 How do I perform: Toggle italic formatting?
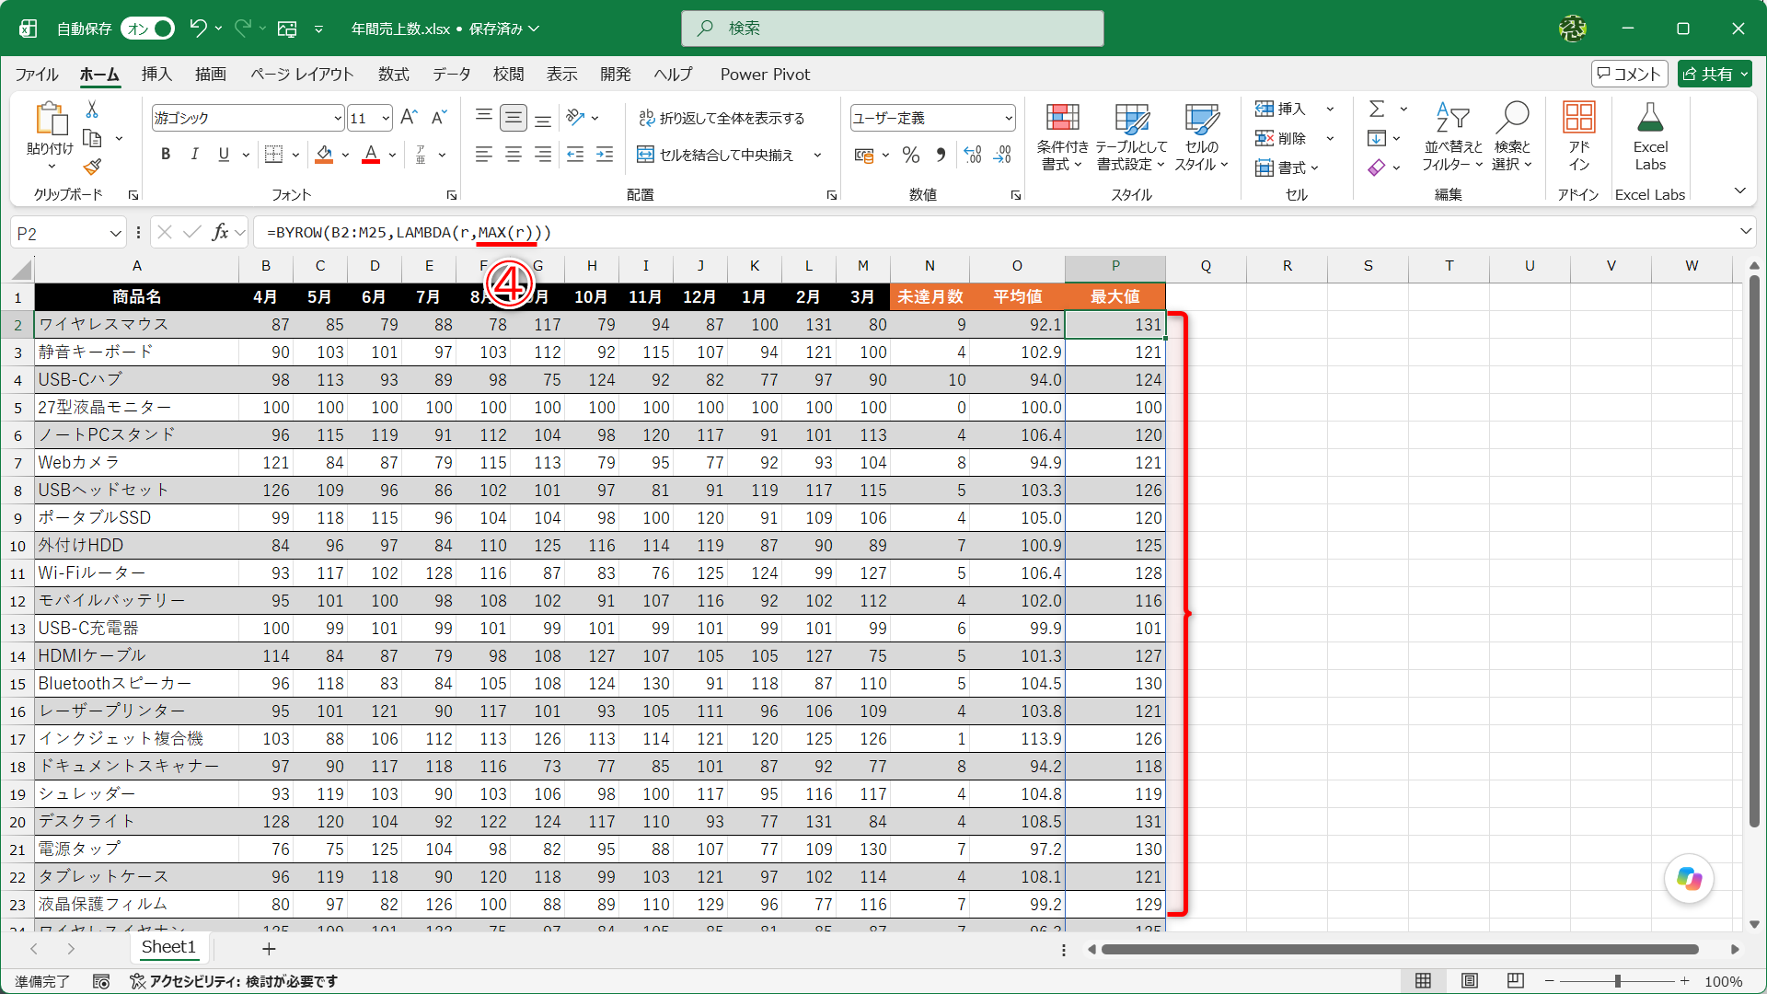click(x=194, y=155)
